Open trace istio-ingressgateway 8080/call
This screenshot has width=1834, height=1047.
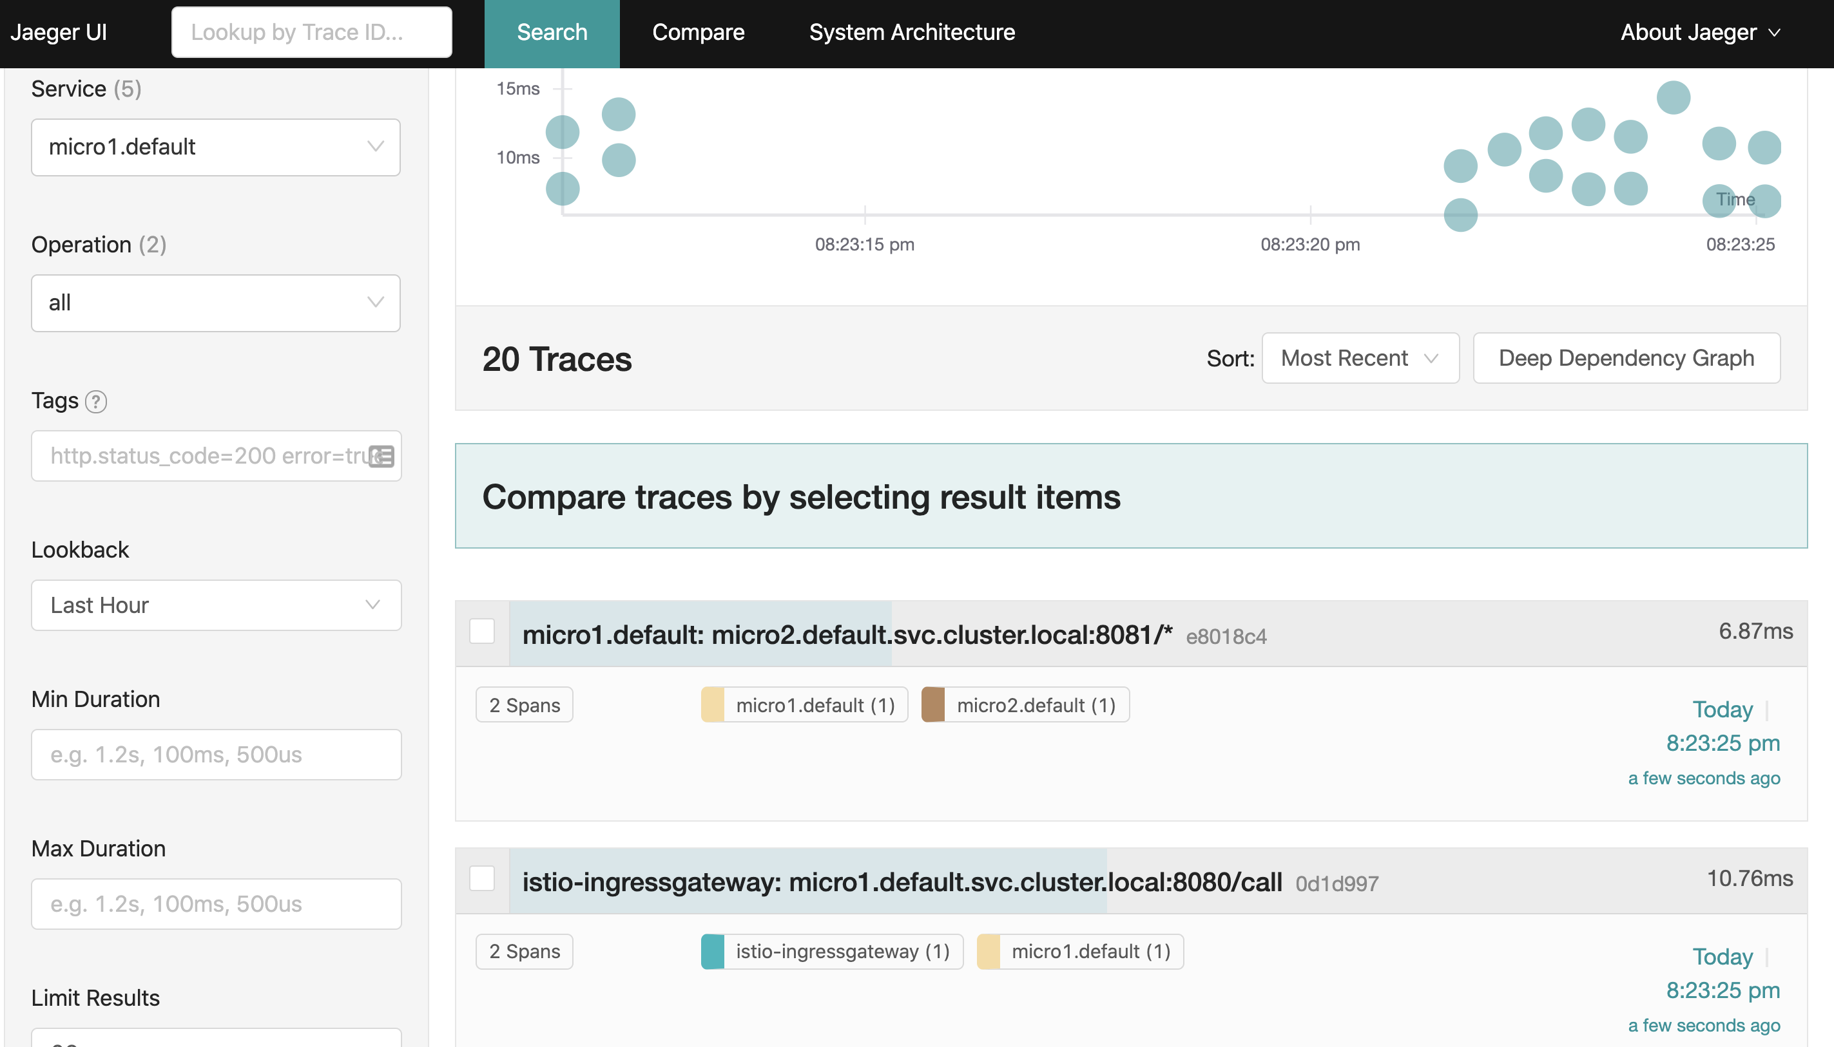tap(902, 882)
